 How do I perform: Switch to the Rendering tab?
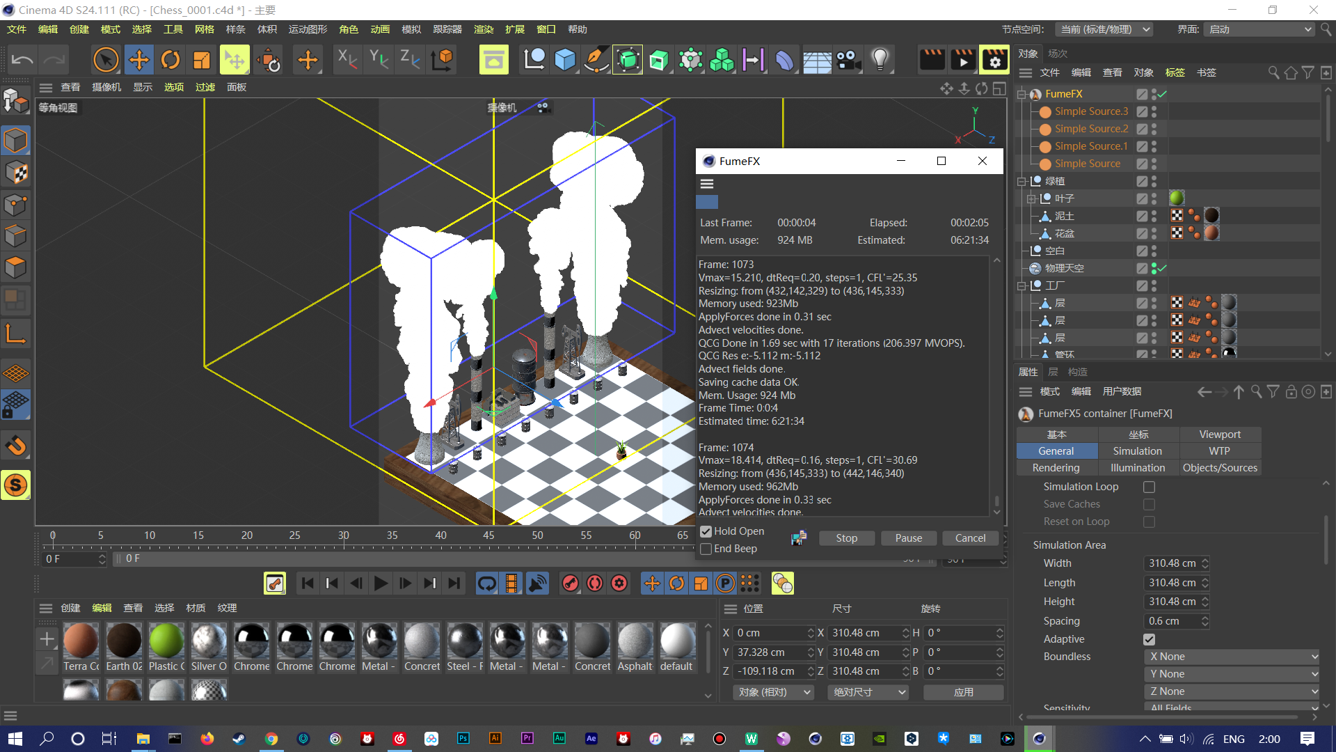click(1056, 468)
